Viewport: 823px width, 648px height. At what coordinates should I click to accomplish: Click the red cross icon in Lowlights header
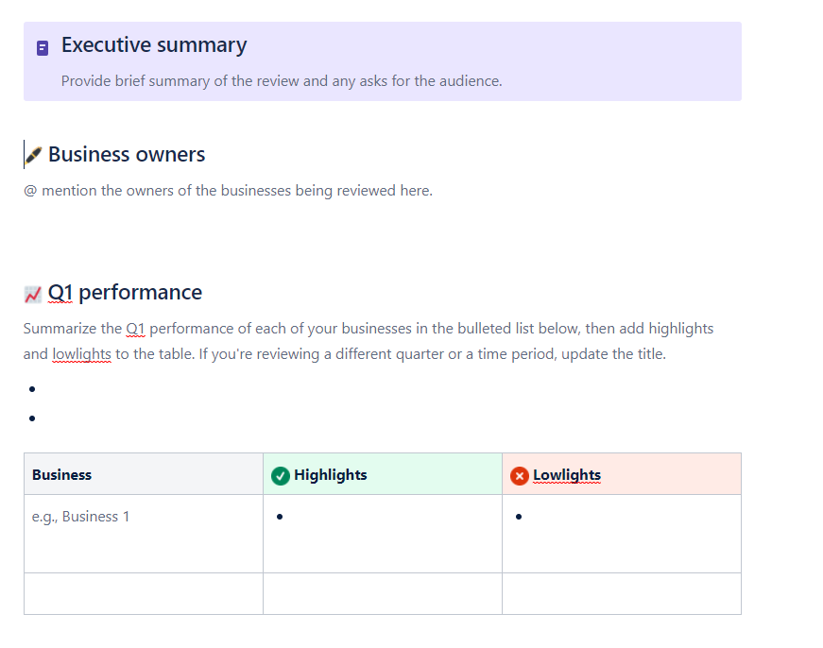pyautogui.click(x=519, y=476)
